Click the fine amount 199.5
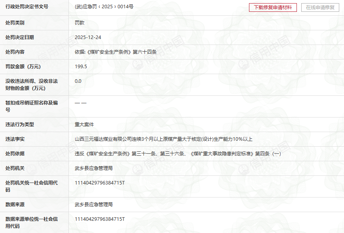The width and height of the screenshot is (344, 233). (x=81, y=67)
